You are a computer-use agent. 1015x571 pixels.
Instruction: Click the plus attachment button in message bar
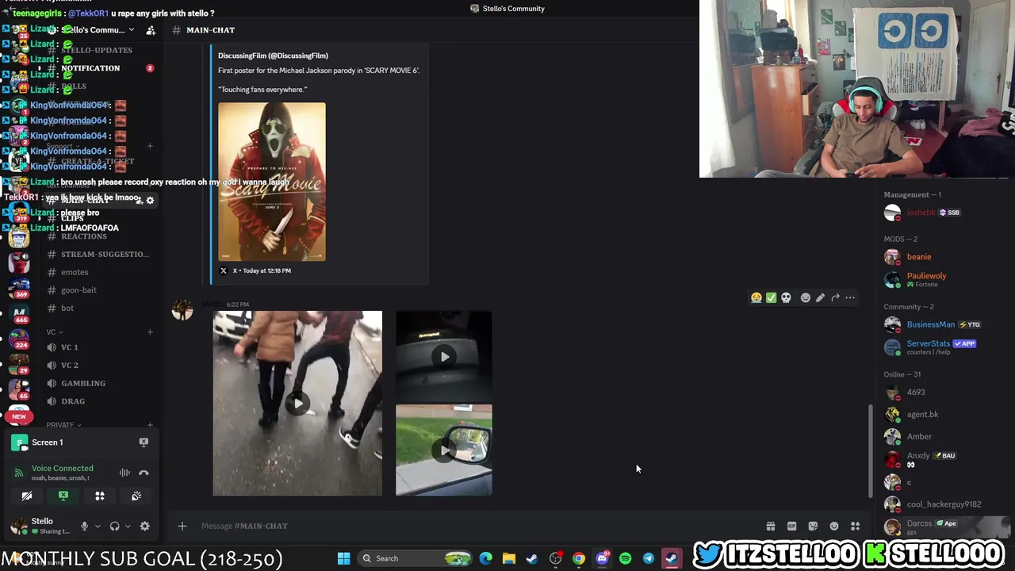coord(182,526)
